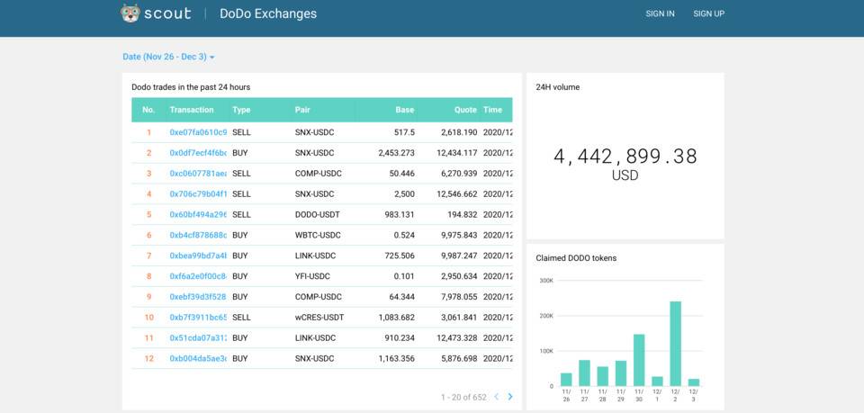Sort table by Time column header
Screen dimensions: 864x413
(492, 110)
